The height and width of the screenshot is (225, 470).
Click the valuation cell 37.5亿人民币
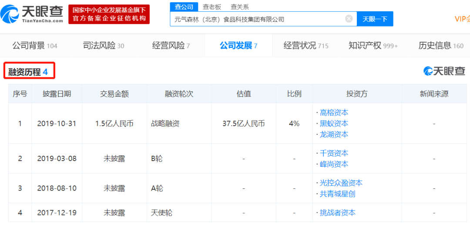pyautogui.click(x=243, y=124)
